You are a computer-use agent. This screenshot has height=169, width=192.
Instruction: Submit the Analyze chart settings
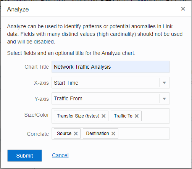click(x=24, y=156)
